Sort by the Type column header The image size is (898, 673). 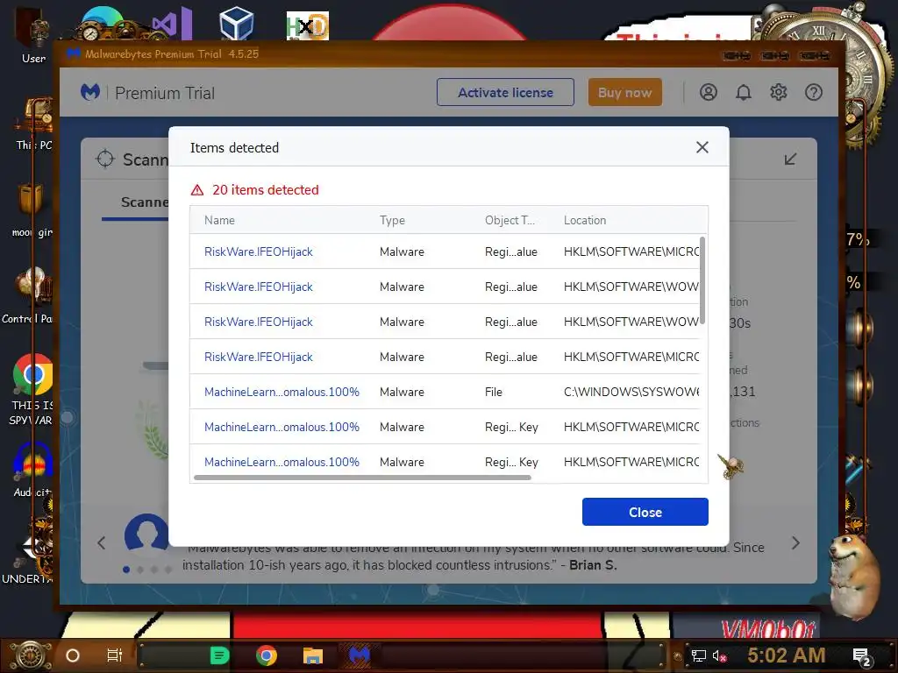pos(392,220)
